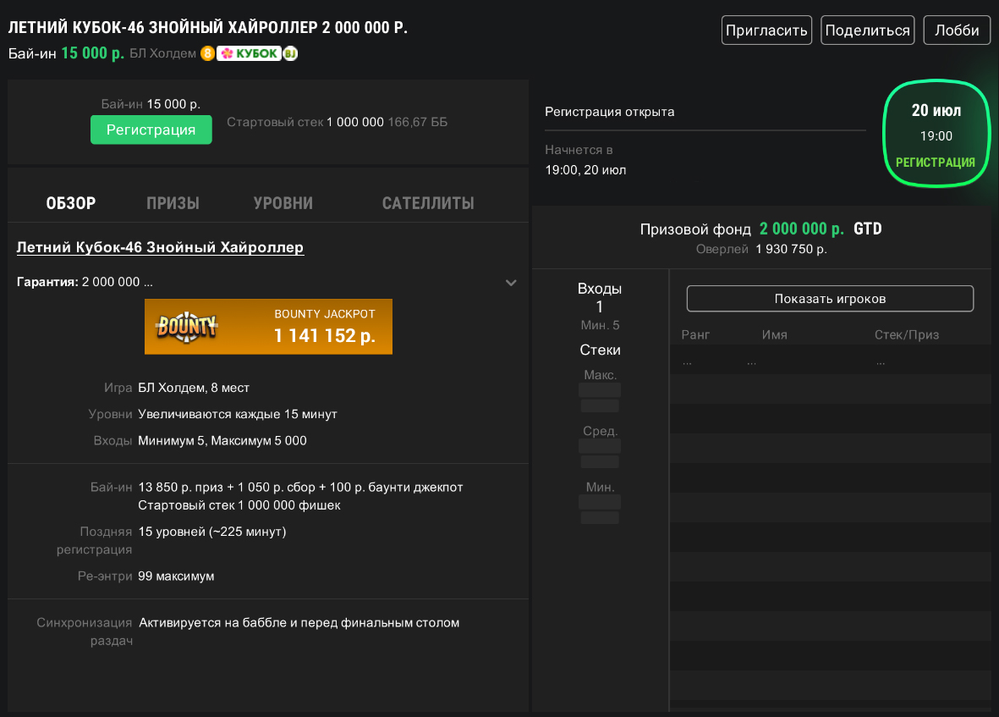Click the green BJ bounty jackpot badge
The image size is (999, 717).
coord(290,53)
